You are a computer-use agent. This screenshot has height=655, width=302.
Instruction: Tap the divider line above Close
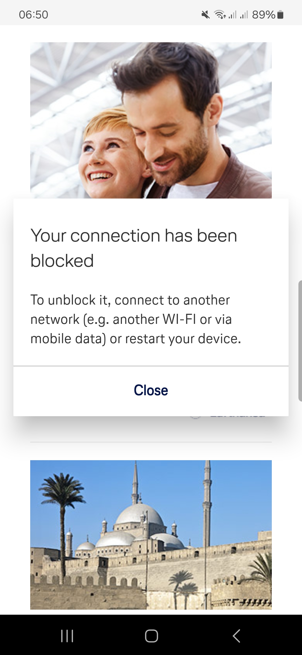(x=151, y=366)
